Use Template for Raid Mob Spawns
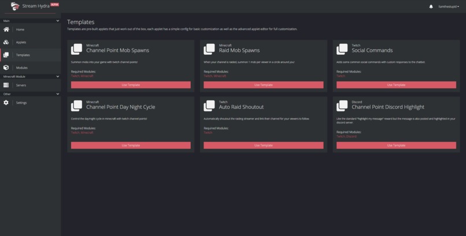 click(263, 85)
